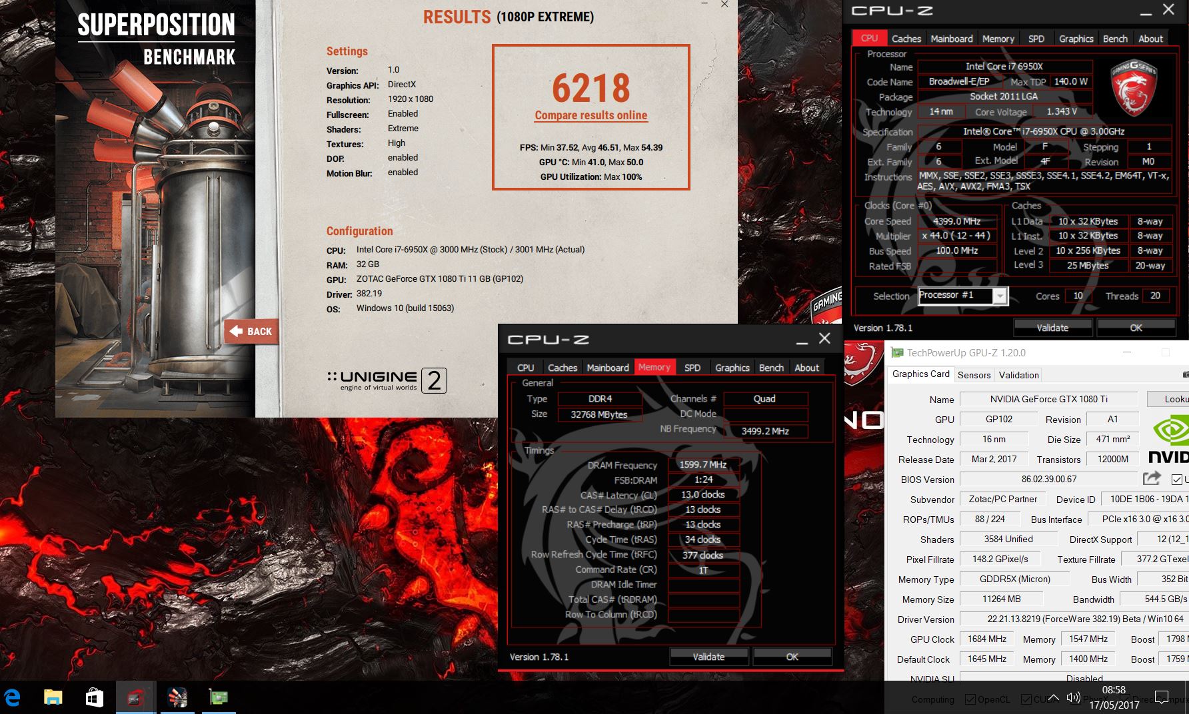
Task: Open Graphics tab in top CPU-Z window
Action: (x=1076, y=39)
